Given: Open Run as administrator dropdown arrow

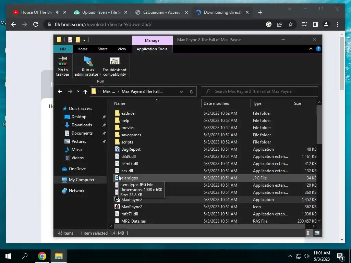Looking at the screenshot, I should (100, 74).
